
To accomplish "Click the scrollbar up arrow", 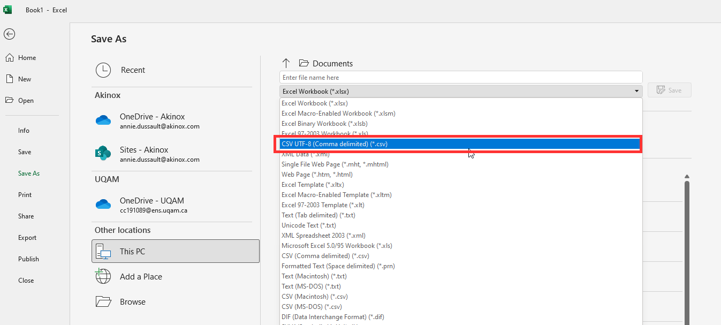I will 687,176.
